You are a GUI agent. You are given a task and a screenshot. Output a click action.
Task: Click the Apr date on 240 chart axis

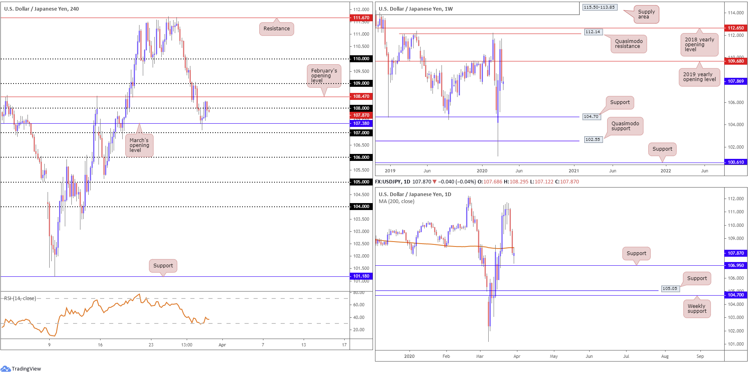click(x=222, y=345)
